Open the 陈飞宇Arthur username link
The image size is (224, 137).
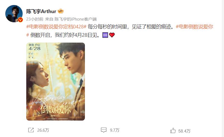[x=41, y=11]
